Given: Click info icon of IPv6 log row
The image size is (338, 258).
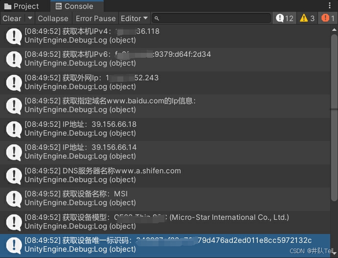Looking at the screenshot, I should pos(14,60).
